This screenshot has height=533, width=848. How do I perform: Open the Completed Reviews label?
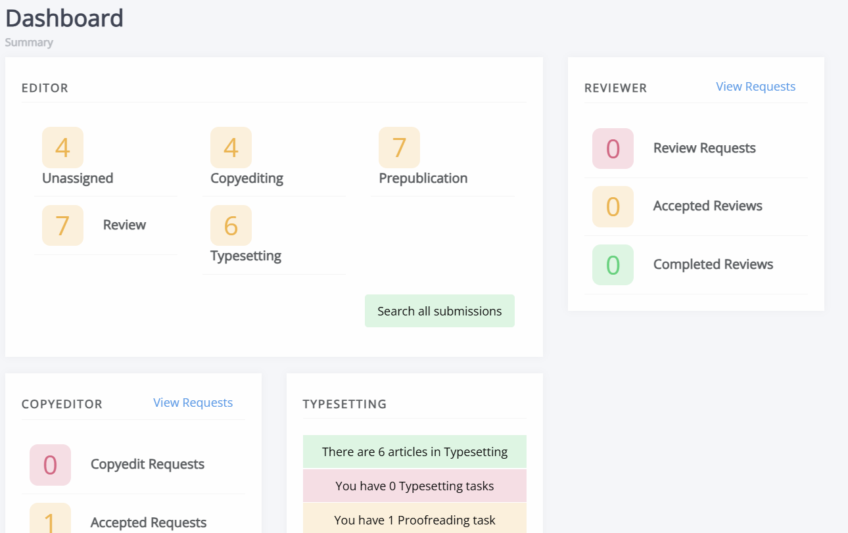pos(713,264)
